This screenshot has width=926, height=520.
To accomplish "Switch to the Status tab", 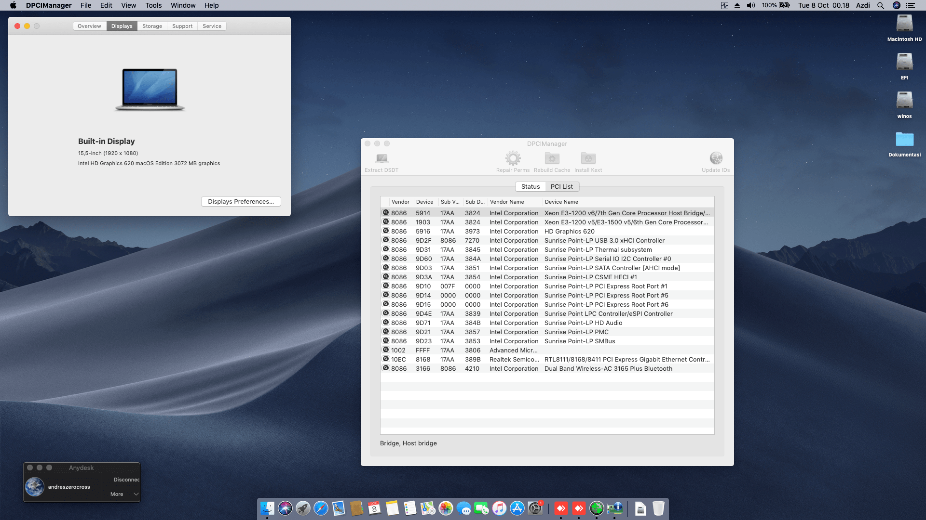I will pyautogui.click(x=530, y=187).
